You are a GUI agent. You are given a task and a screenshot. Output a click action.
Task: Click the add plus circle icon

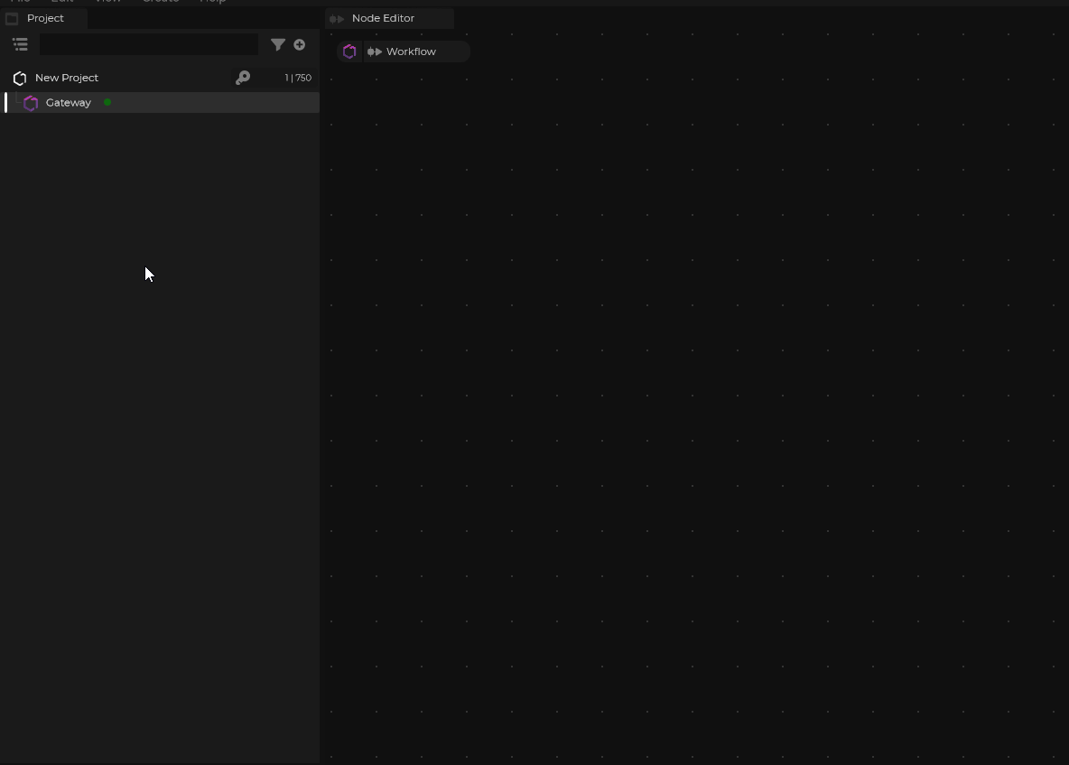300,44
